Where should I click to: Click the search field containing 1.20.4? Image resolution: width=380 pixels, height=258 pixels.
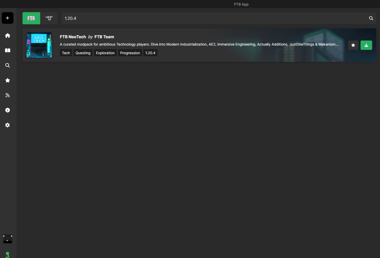click(x=214, y=18)
